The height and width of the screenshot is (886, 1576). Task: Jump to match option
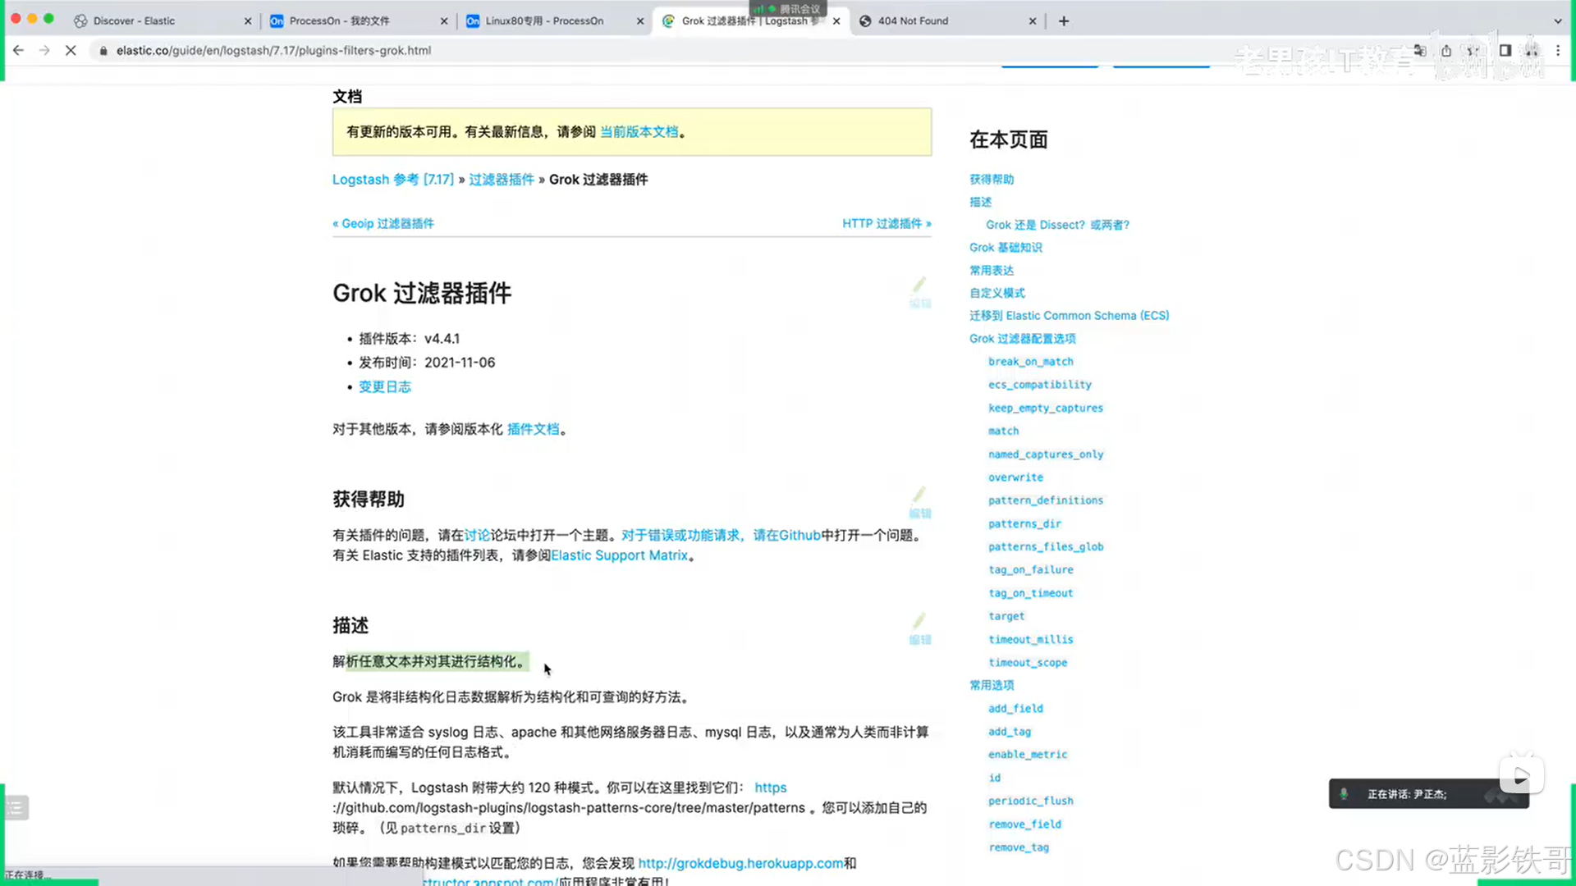(1003, 431)
